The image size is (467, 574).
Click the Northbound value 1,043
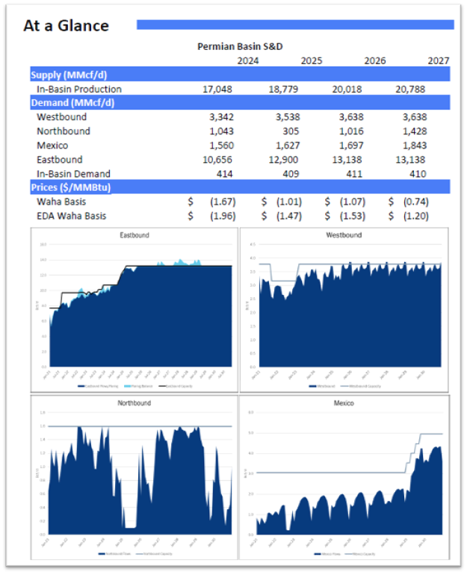221,131
